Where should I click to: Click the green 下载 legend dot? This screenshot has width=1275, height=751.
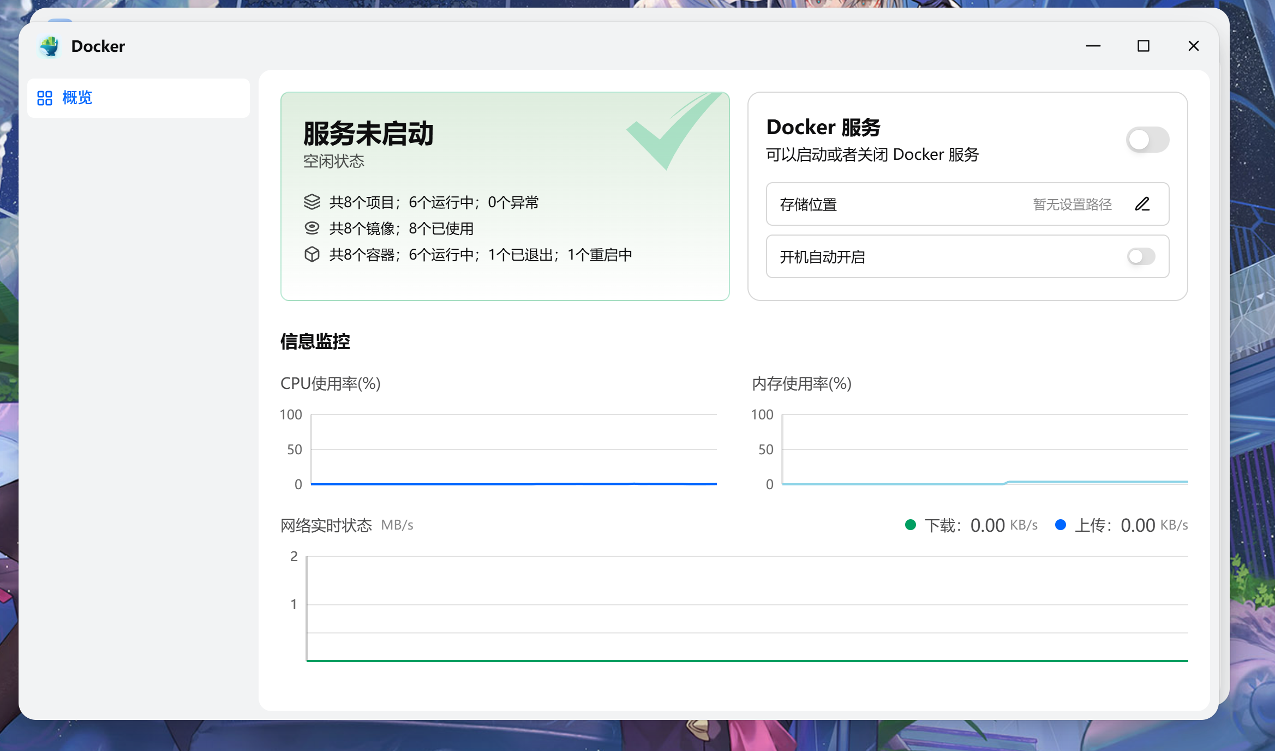[x=910, y=525]
